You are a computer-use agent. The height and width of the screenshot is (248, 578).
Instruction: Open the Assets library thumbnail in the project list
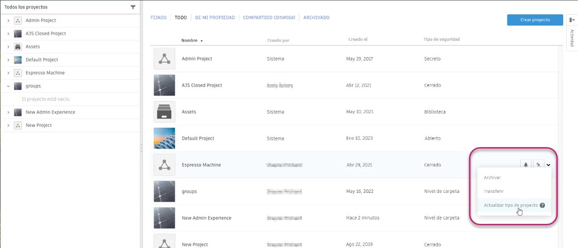(164, 112)
